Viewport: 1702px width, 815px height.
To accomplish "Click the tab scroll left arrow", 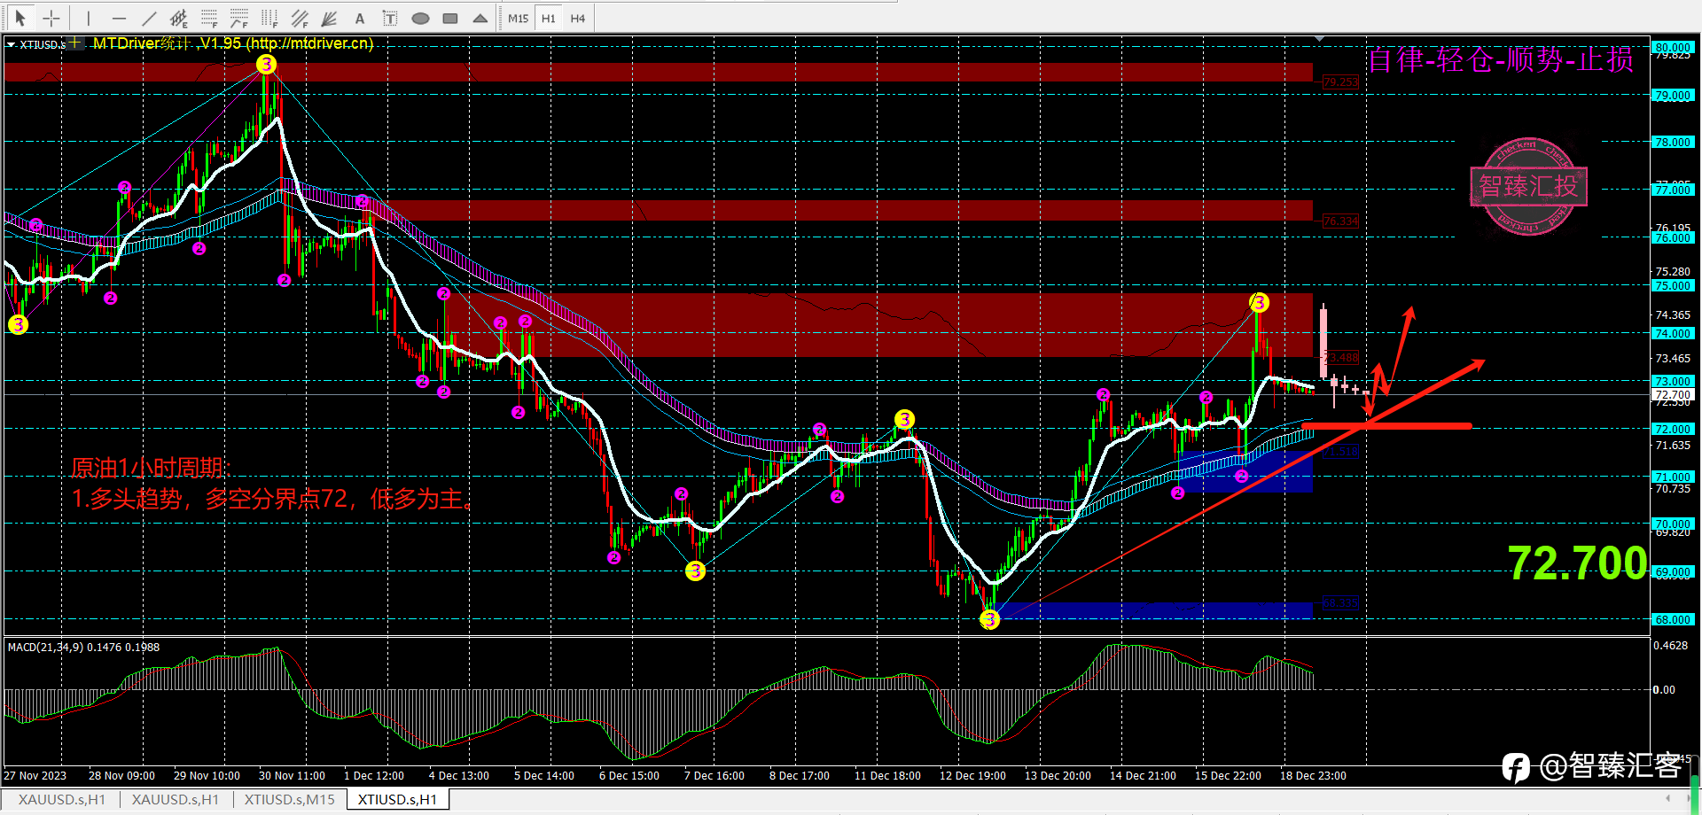I will coord(1667,799).
